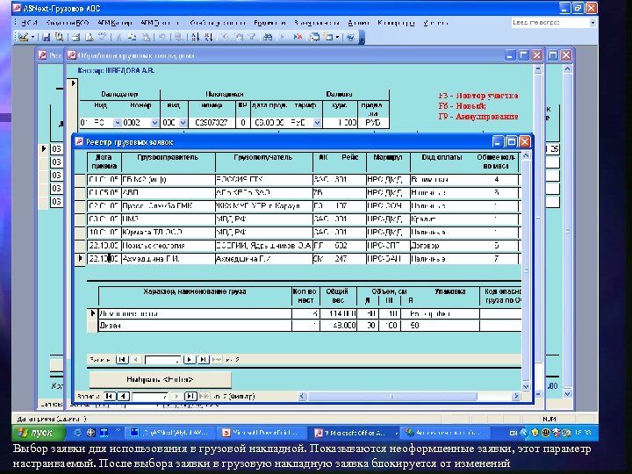
Task: Open the Конверторы menu
Action: point(396,23)
